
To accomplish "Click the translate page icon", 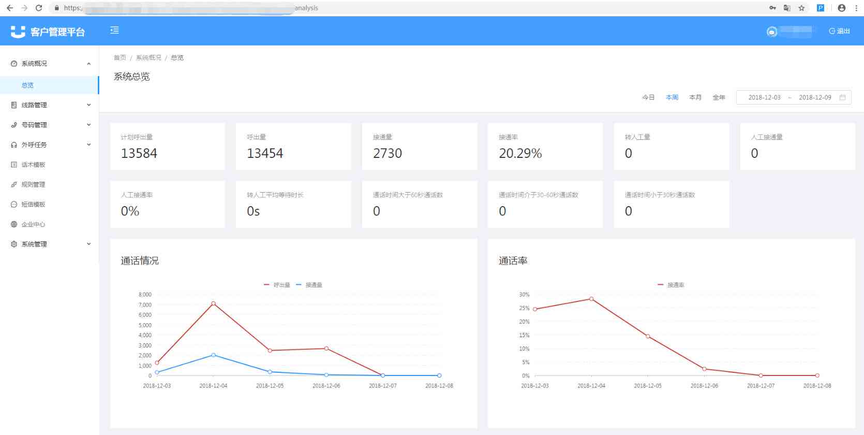I will tap(787, 8).
